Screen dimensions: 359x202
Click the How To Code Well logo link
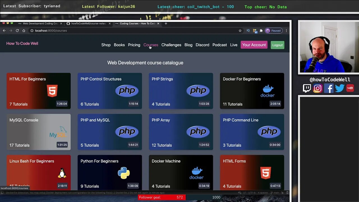coord(22,43)
